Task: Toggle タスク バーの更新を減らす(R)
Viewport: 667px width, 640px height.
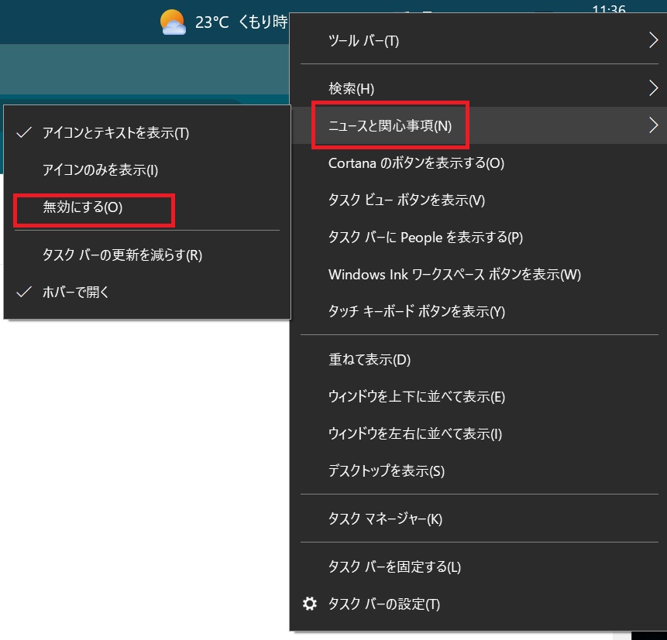Action: tap(147, 255)
